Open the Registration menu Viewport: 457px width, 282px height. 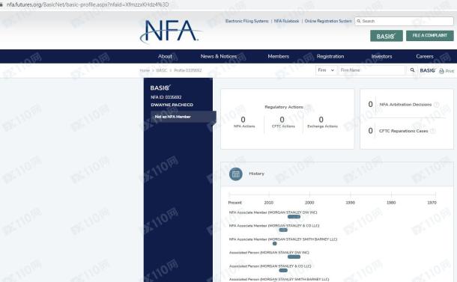pyautogui.click(x=330, y=56)
